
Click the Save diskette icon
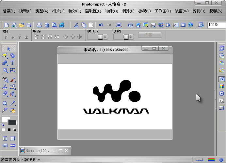pyautogui.click(x=29, y=25)
